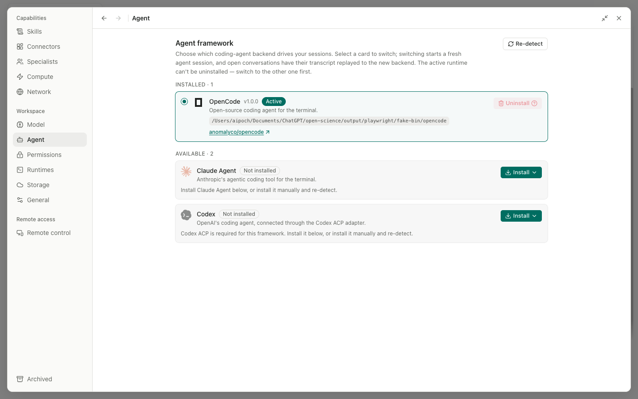
Task: Select the Agent item in sidebar
Action: tap(50, 140)
